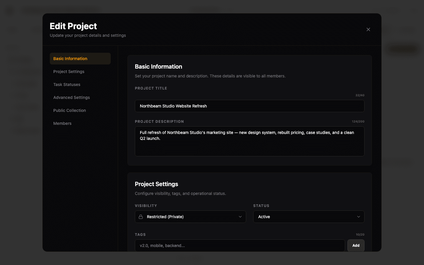The width and height of the screenshot is (424, 265).
Task: Click the 124/200 description counter
Action: click(x=358, y=121)
